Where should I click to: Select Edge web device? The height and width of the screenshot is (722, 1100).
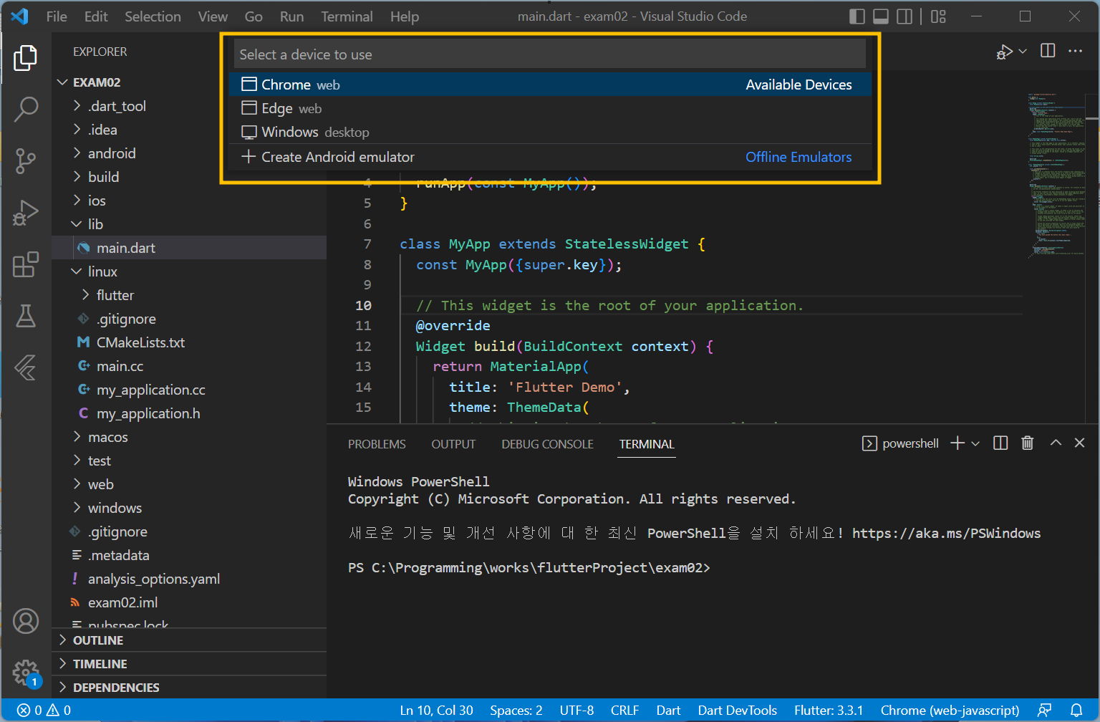coord(550,108)
